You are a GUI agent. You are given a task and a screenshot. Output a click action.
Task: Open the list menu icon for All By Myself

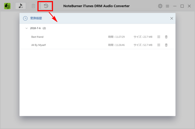[x=159, y=45]
